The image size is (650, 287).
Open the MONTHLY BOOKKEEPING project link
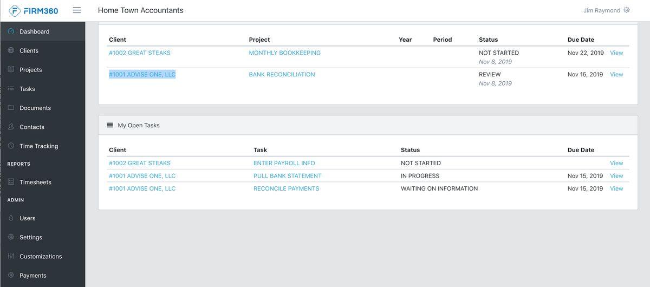pyautogui.click(x=284, y=53)
